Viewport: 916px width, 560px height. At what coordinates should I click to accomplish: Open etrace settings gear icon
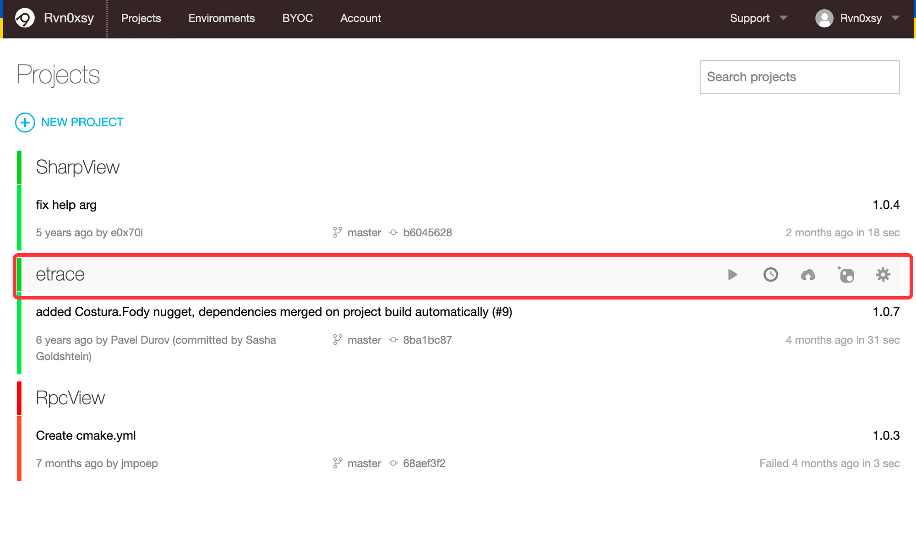click(x=883, y=275)
